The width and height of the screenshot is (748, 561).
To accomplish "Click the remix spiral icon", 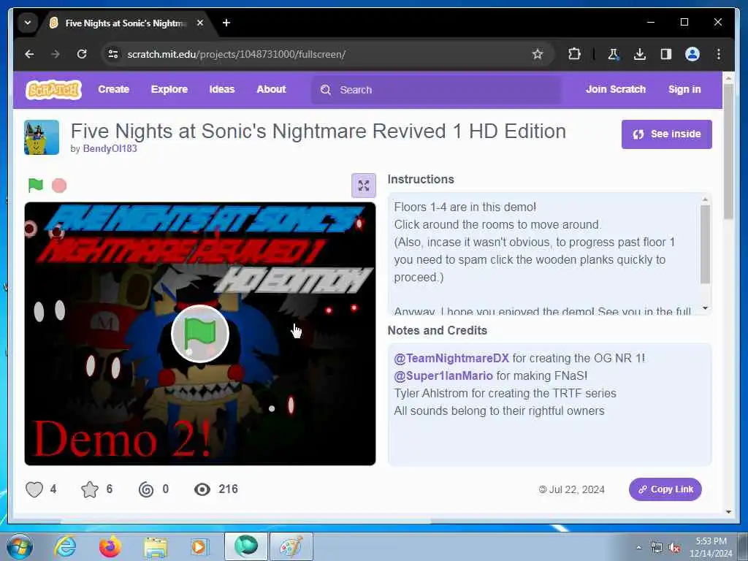I will (x=146, y=489).
